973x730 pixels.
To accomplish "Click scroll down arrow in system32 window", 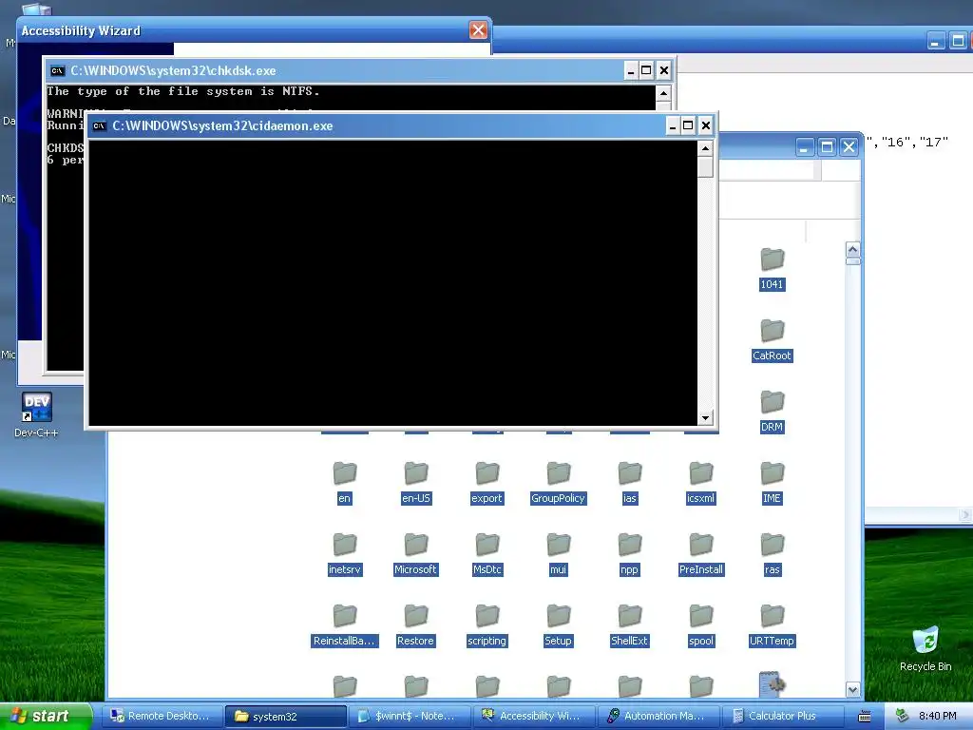I will pyautogui.click(x=852, y=689).
